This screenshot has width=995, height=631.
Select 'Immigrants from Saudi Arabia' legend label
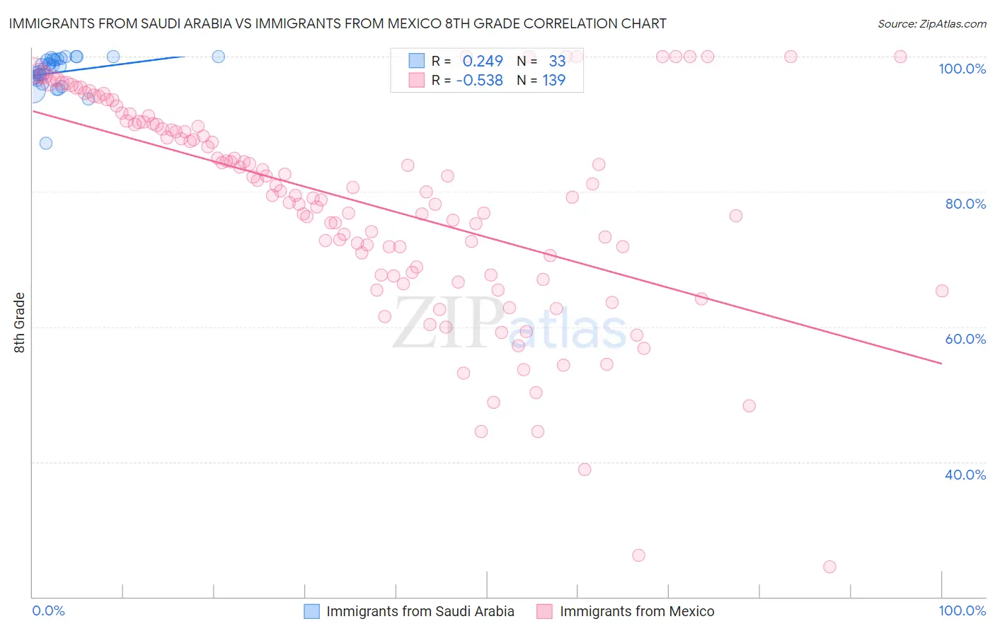tap(420, 611)
